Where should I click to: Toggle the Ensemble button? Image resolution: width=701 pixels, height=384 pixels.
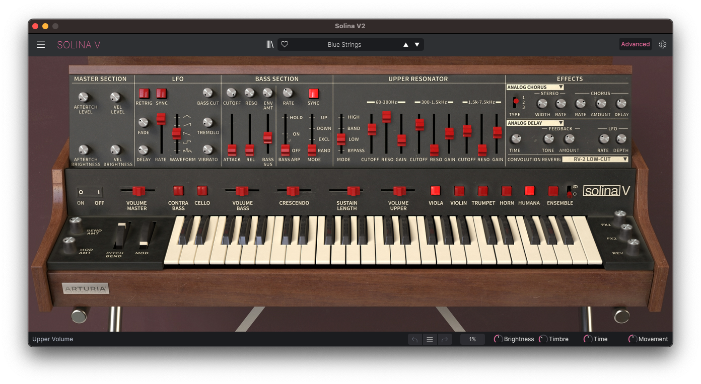[553, 191]
